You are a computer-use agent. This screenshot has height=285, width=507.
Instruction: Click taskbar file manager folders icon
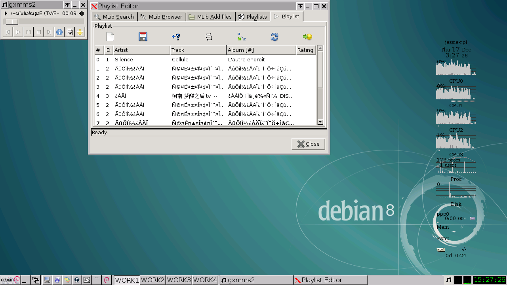pyautogui.click(x=67, y=280)
